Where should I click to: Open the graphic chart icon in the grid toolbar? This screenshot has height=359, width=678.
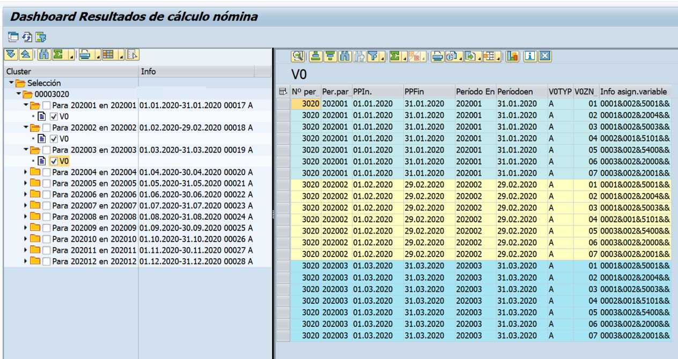pyautogui.click(x=512, y=56)
